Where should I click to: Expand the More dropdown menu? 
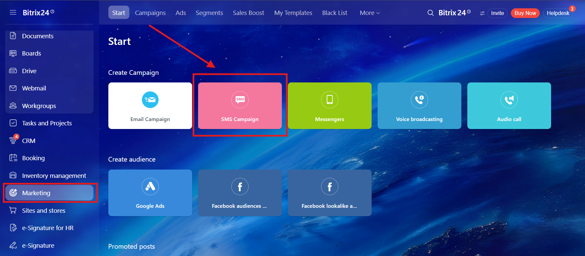coord(369,13)
